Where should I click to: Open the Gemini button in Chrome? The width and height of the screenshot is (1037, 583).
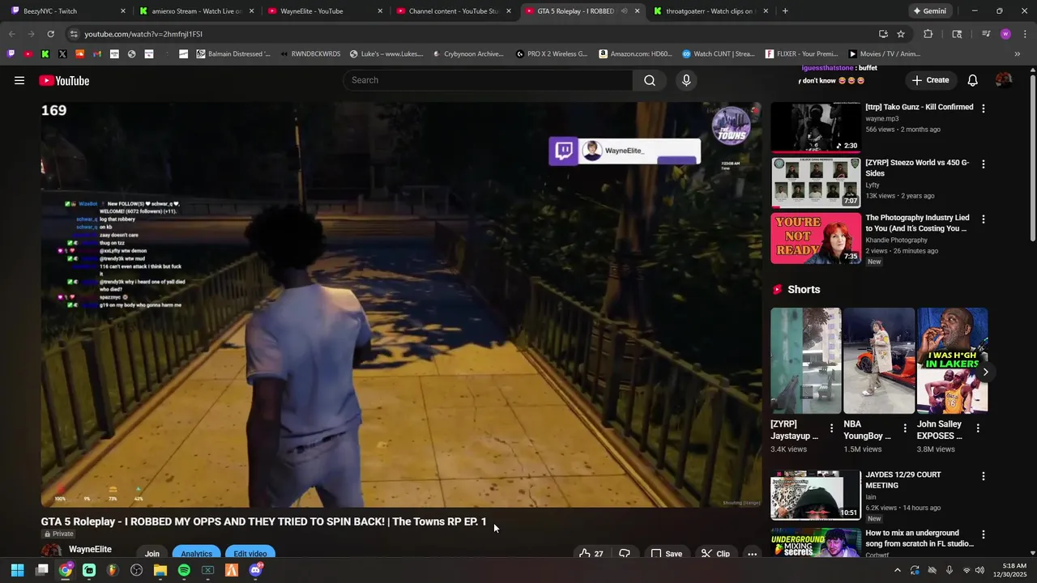click(929, 11)
